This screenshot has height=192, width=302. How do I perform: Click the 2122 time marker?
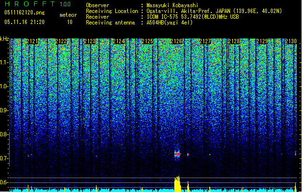(x=61, y=41)
